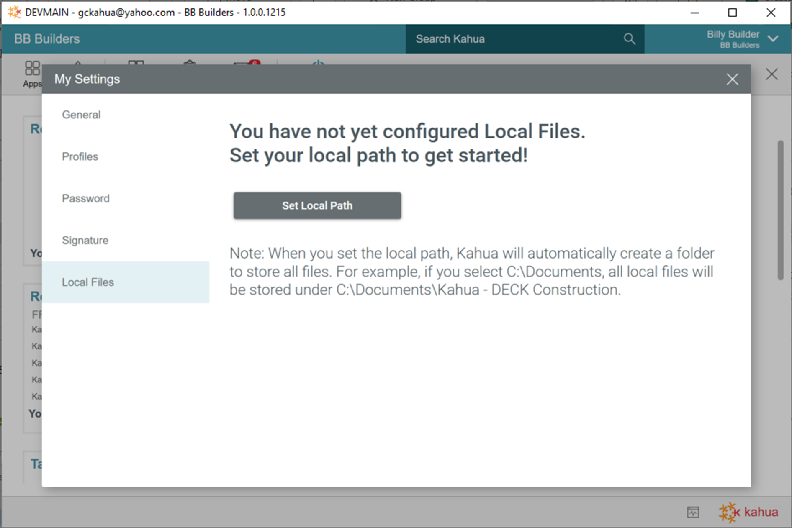Expand the Billy Builder user menu chevron
Viewport: 792px width, 528px height.
click(773, 39)
